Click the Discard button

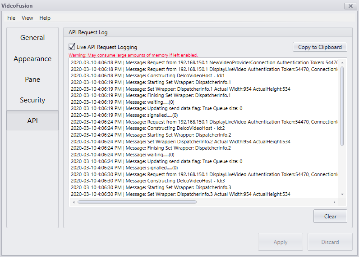pyautogui.click(x=330, y=242)
